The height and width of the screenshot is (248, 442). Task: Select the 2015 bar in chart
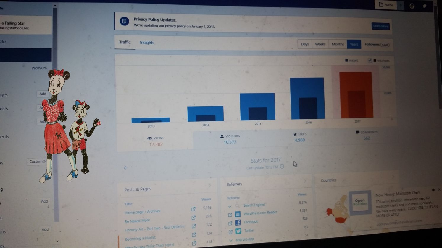pyautogui.click(x=257, y=107)
